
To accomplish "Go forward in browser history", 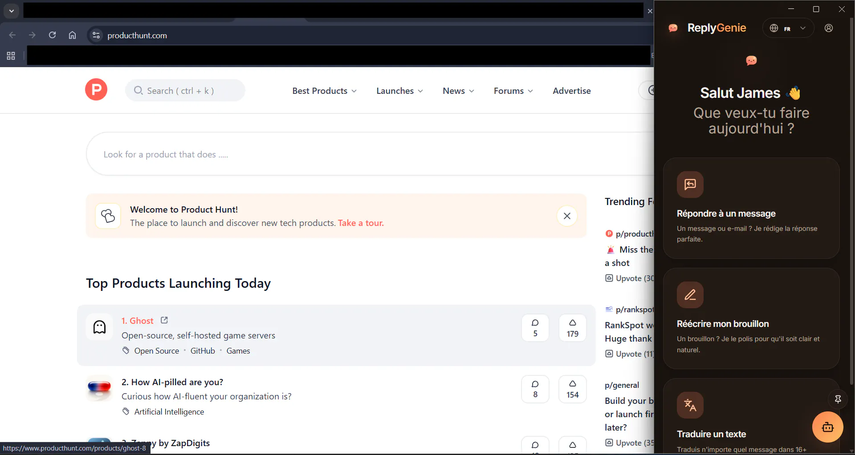I will pyautogui.click(x=32, y=35).
